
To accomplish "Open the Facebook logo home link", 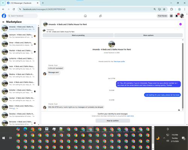I will tap(4, 16).
